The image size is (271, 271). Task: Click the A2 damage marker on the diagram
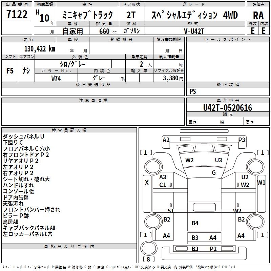(166, 140)
